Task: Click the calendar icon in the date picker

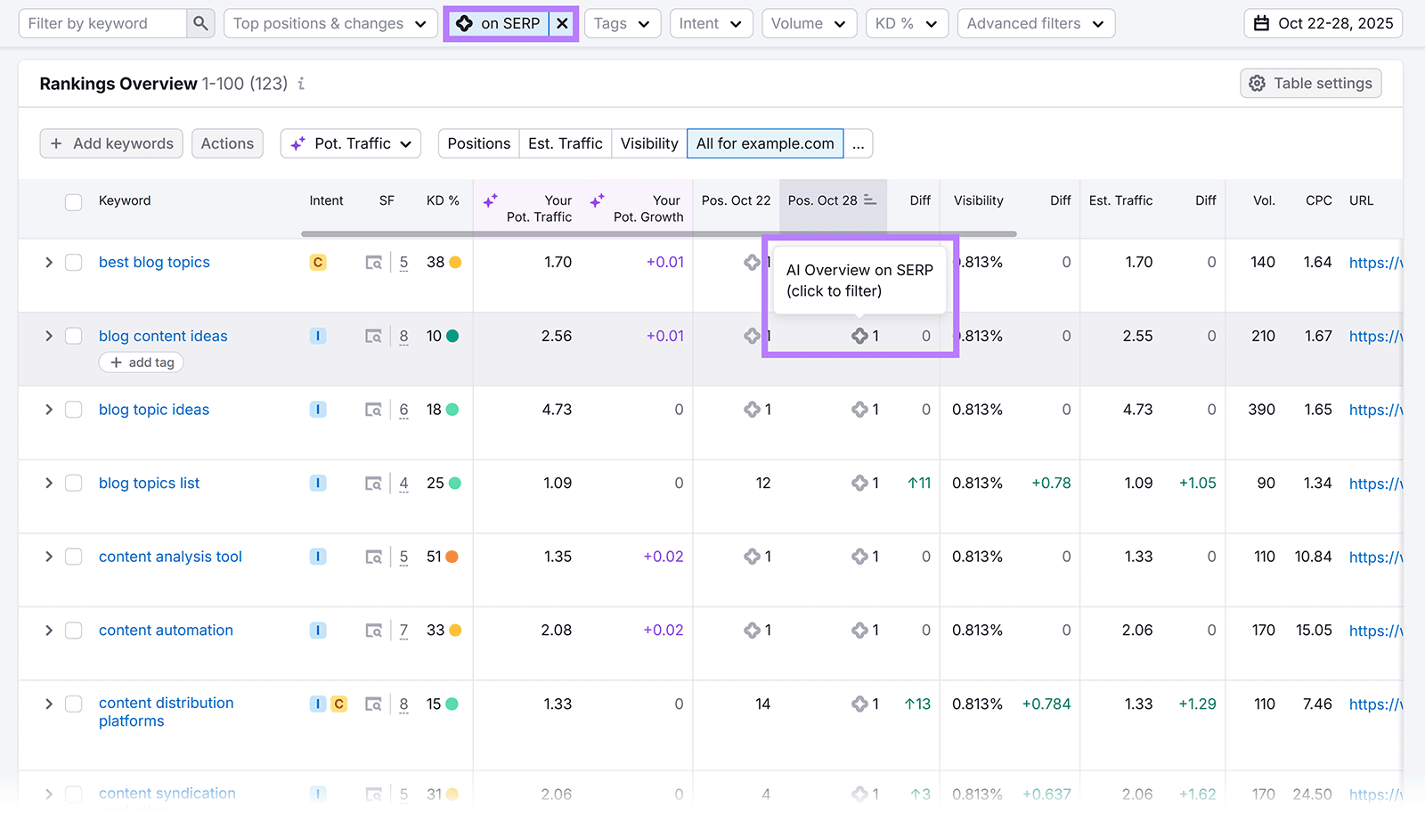Action: coord(1261,23)
